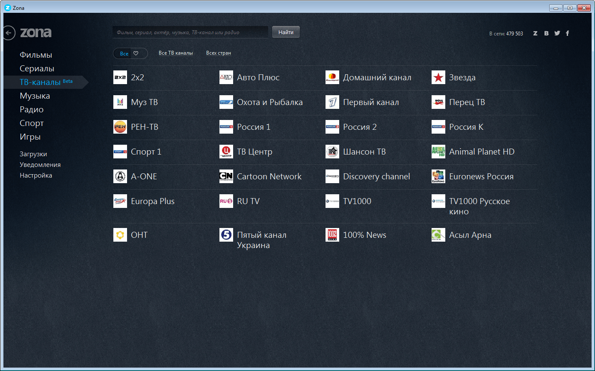
Task: Open the ТВ Центр logo
Action: pyautogui.click(x=226, y=152)
